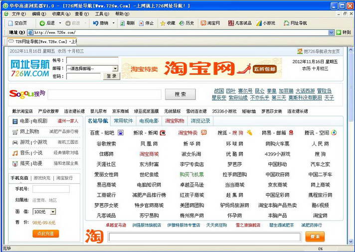The image size is (355, 252).
Task: Switch to the 游戏快充 tab
Action: 42,178
